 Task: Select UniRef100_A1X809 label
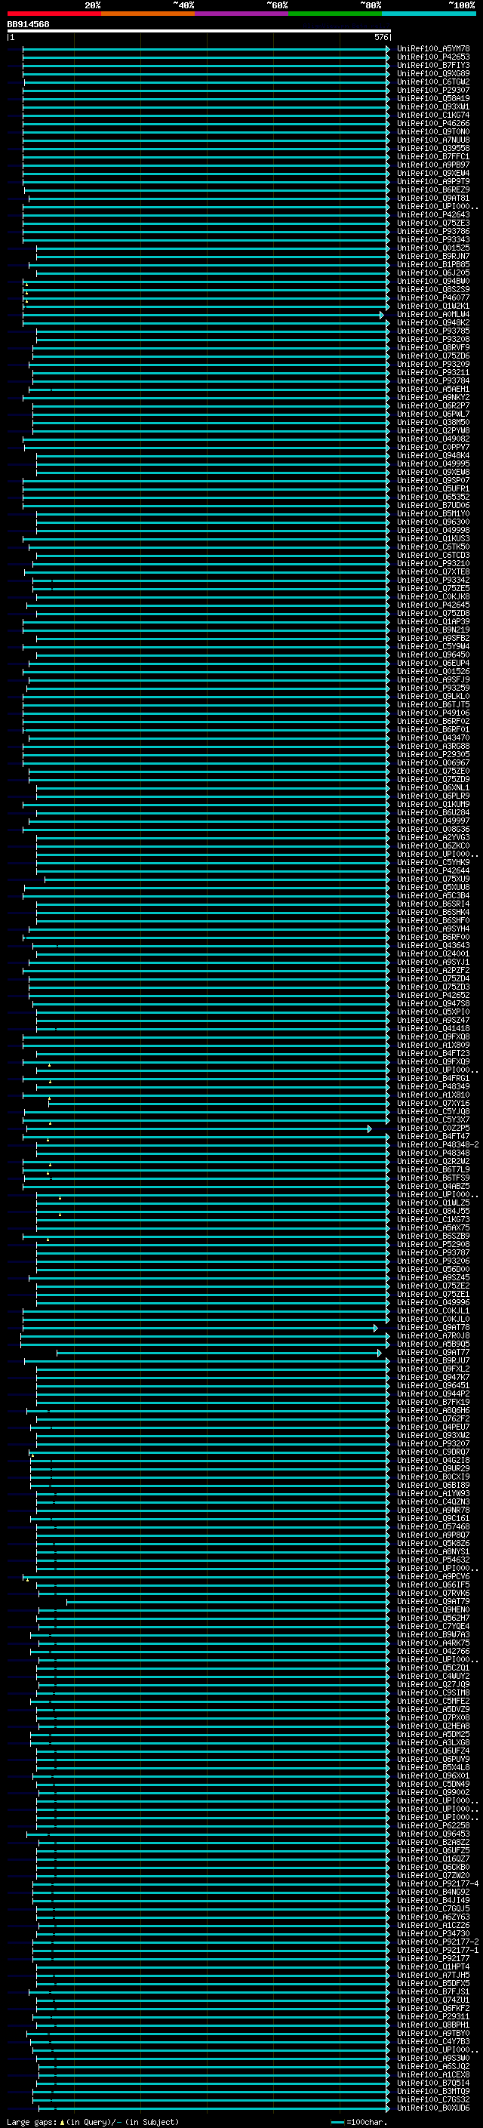pos(433,1045)
